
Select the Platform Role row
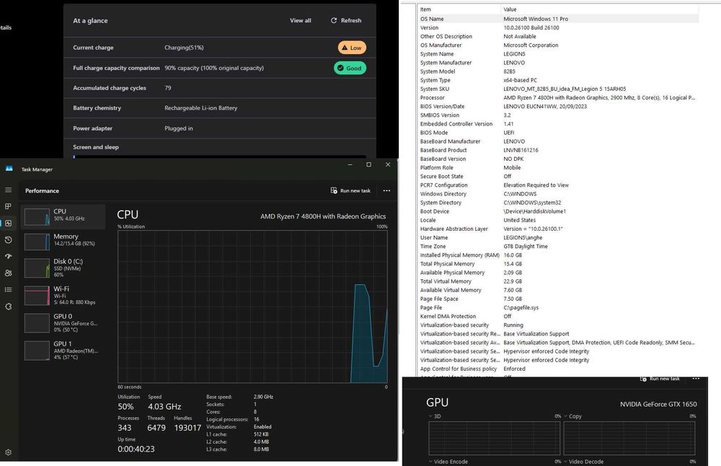click(x=558, y=167)
